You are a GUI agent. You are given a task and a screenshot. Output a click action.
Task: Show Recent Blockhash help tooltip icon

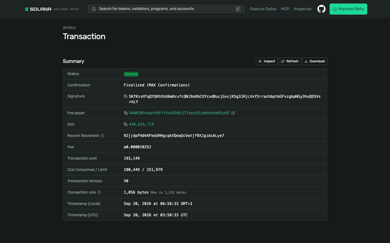[x=102, y=136]
